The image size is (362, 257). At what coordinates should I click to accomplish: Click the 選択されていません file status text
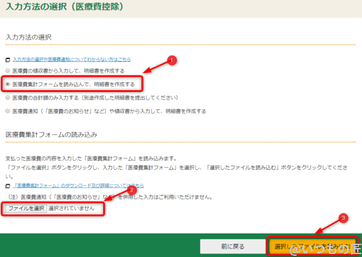click(x=71, y=208)
